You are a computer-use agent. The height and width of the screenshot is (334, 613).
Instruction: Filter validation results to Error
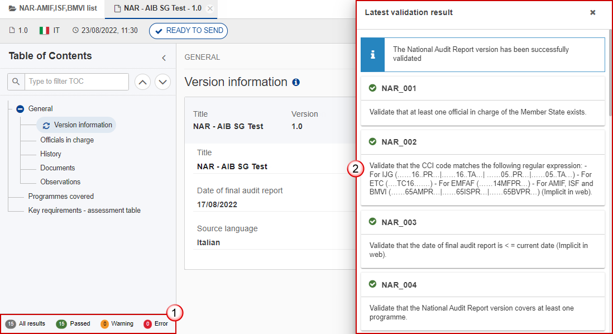coord(156,324)
